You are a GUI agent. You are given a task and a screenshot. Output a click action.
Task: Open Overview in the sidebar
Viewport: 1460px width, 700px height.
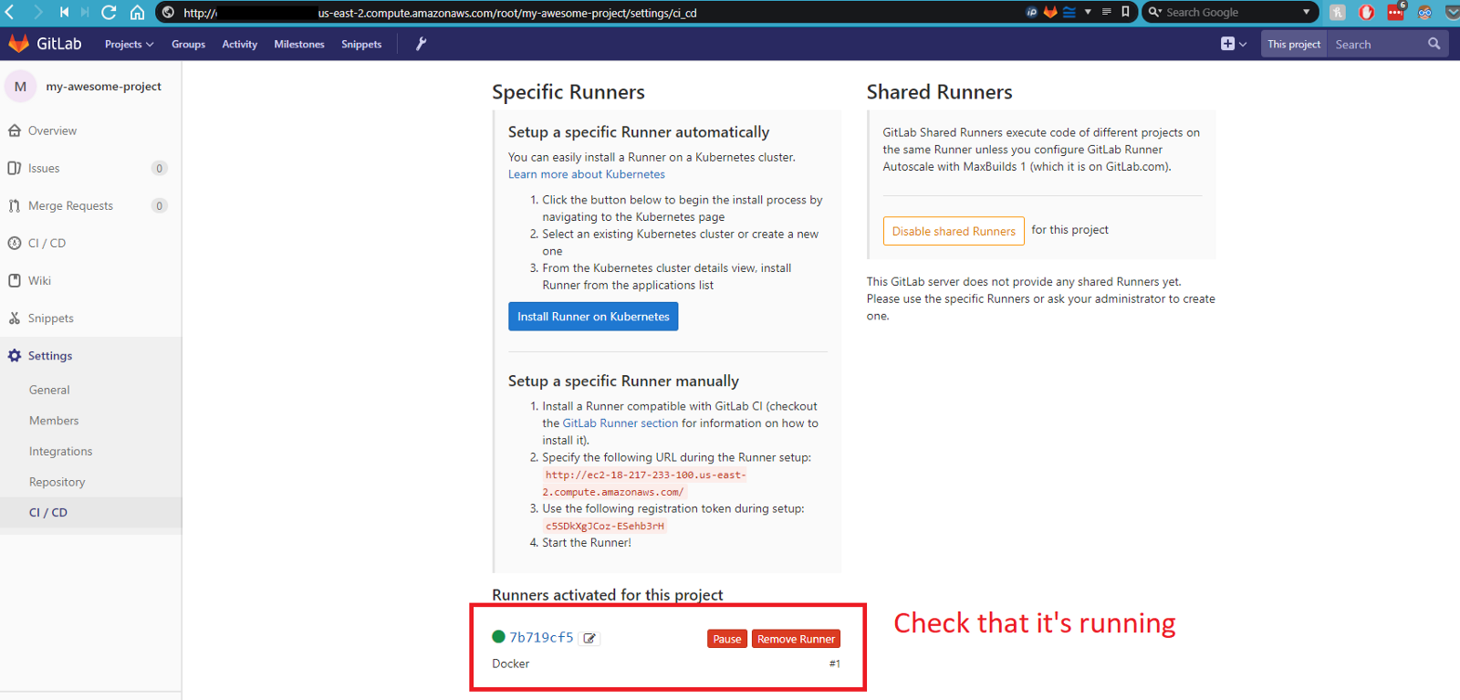click(x=52, y=131)
